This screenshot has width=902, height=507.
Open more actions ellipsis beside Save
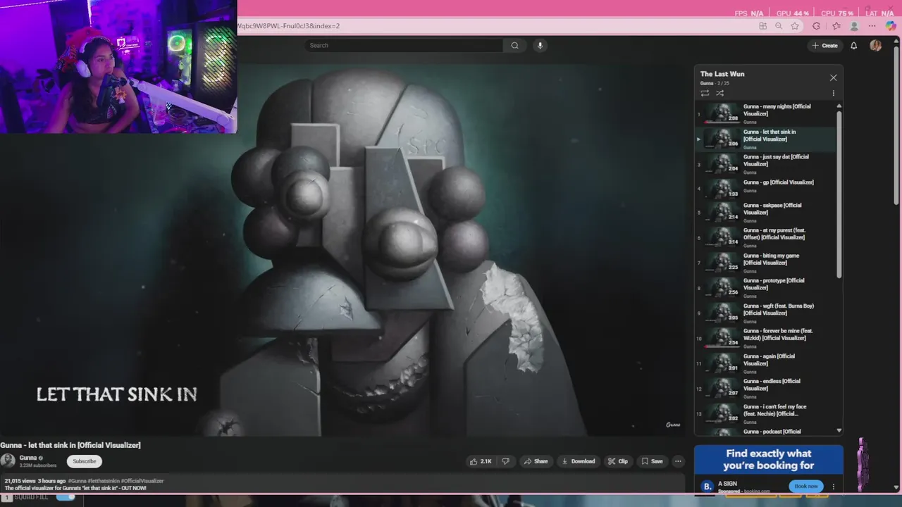678,461
